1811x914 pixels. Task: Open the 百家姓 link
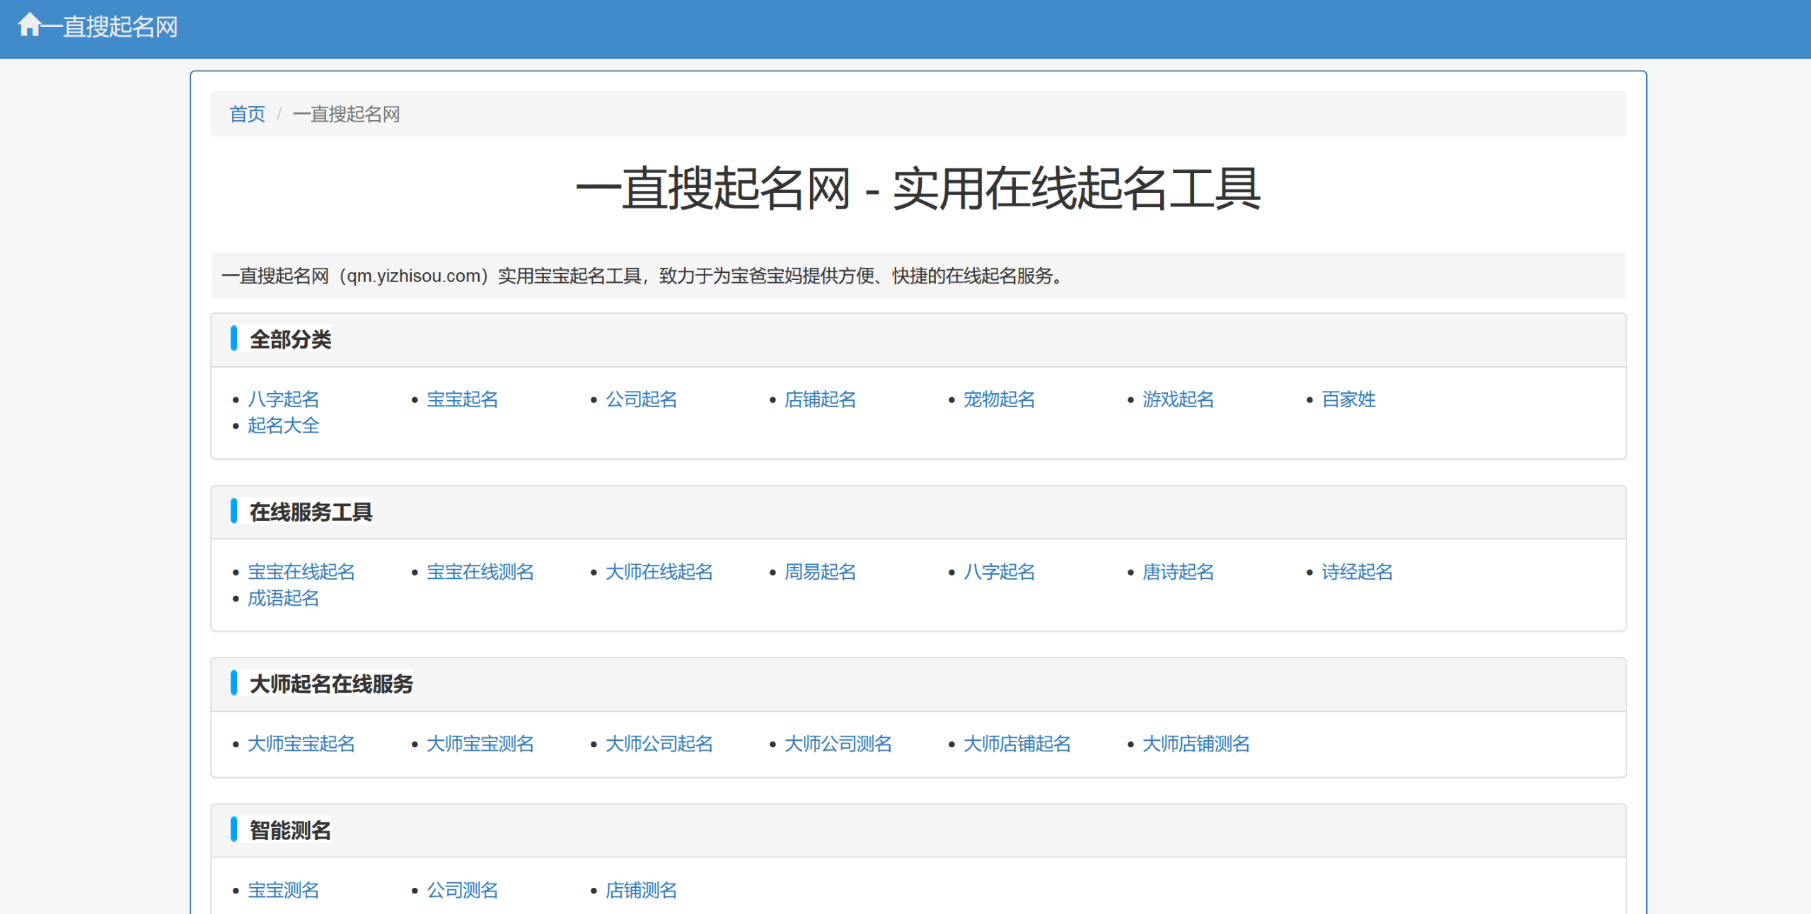click(x=1349, y=399)
